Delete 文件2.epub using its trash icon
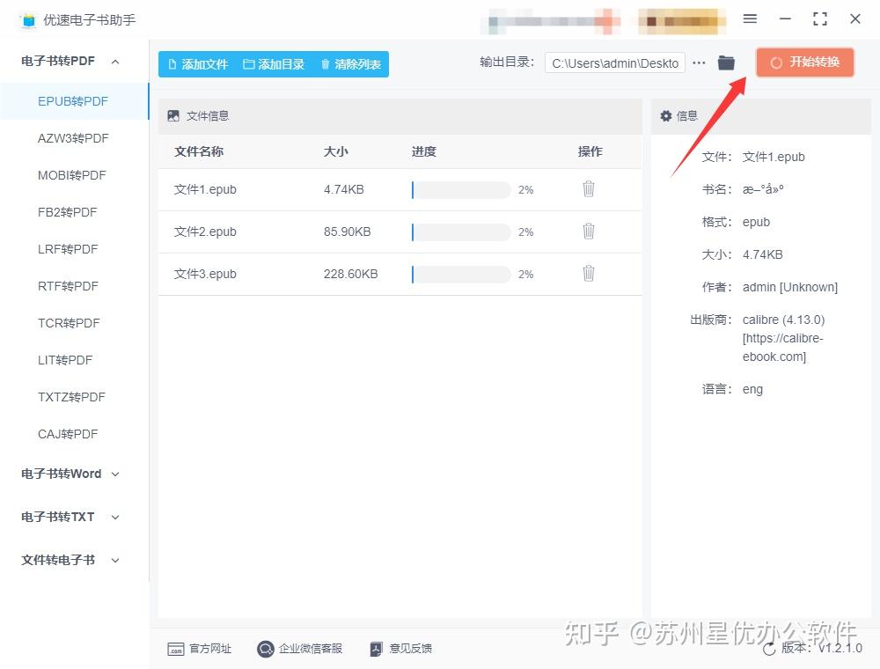Viewport: 880px width, 669px height. 588,232
